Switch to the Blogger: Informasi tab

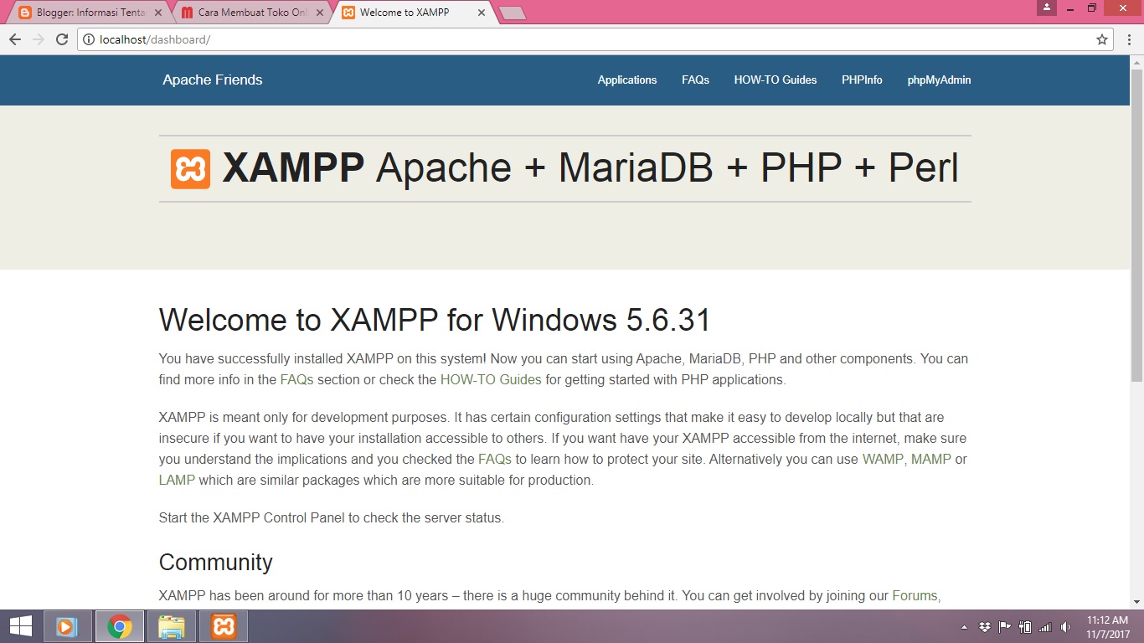pyautogui.click(x=90, y=13)
